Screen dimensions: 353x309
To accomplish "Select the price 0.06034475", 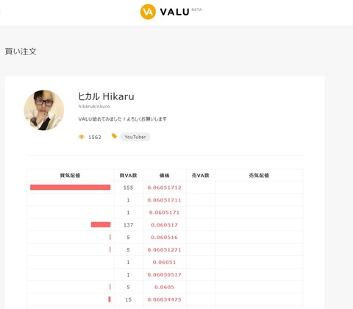I will (164, 299).
